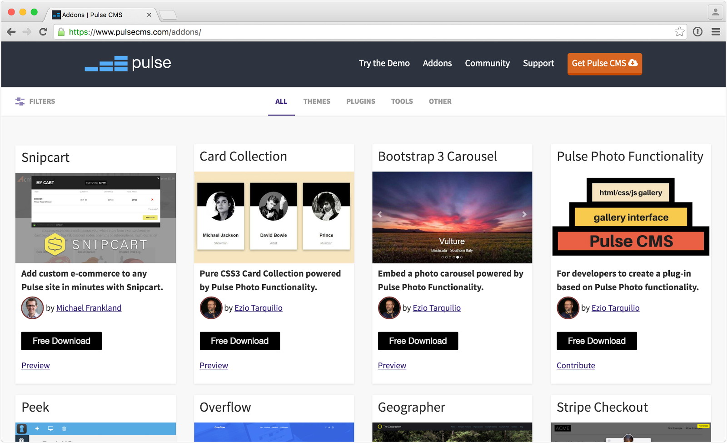Click the Pulse logo in the header
The height and width of the screenshot is (443, 727).
tap(128, 63)
